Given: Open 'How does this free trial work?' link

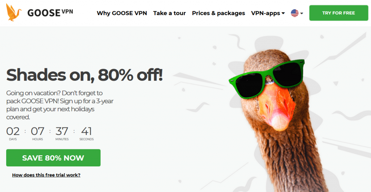Looking at the screenshot, I should [x=46, y=175].
